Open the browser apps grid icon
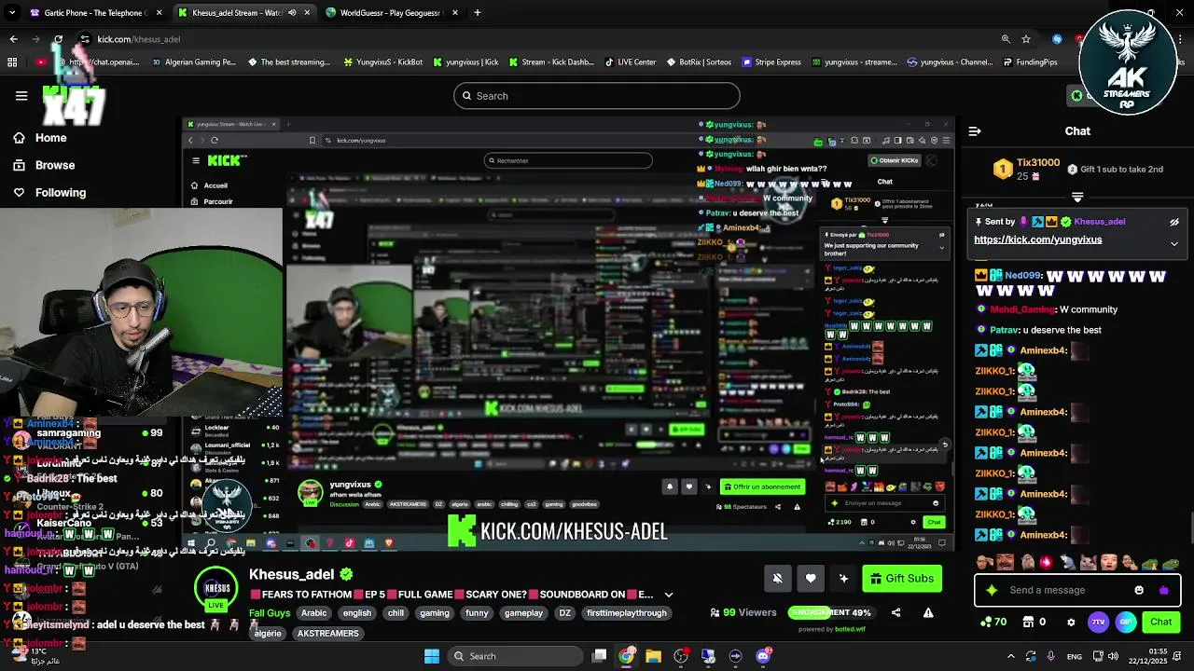The image size is (1194, 671). 12,62
